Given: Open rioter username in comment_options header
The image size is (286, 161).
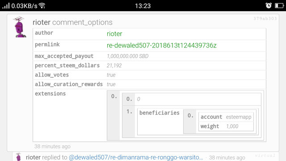Looking at the screenshot, I should pyautogui.click(x=42, y=22).
